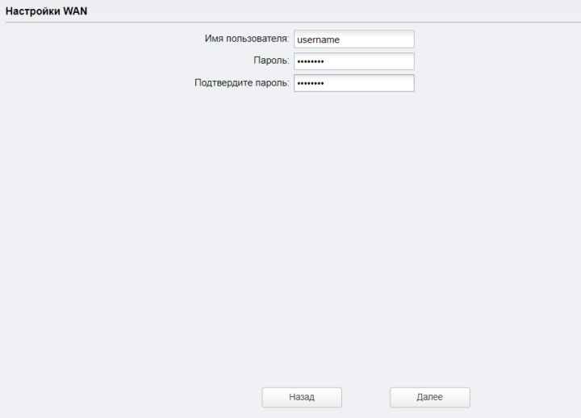This screenshot has width=581, height=418.
Task: Click the word Настройки in the heading
Action: point(32,11)
